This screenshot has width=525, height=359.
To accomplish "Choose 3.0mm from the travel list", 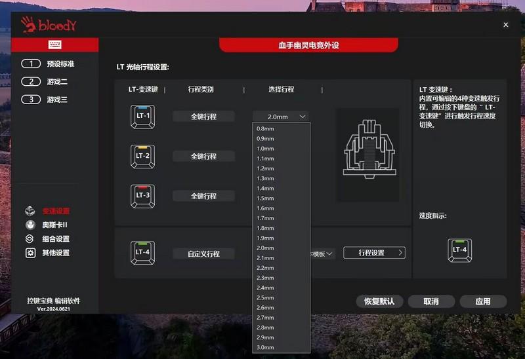I will (265, 347).
